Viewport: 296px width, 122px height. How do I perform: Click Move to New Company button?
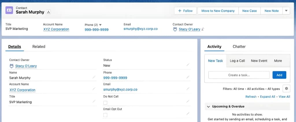pos(218,11)
